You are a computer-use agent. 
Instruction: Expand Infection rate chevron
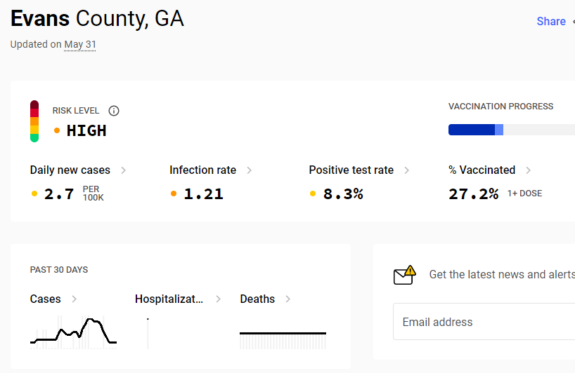tap(250, 170)
